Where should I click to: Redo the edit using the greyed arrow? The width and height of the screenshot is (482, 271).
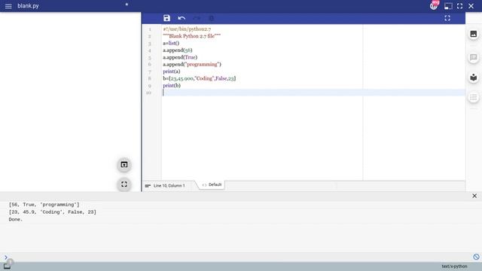197,18
